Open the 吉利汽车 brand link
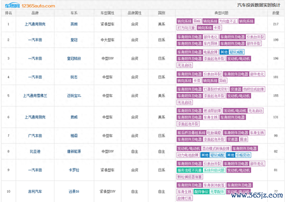 pos(35,192)
